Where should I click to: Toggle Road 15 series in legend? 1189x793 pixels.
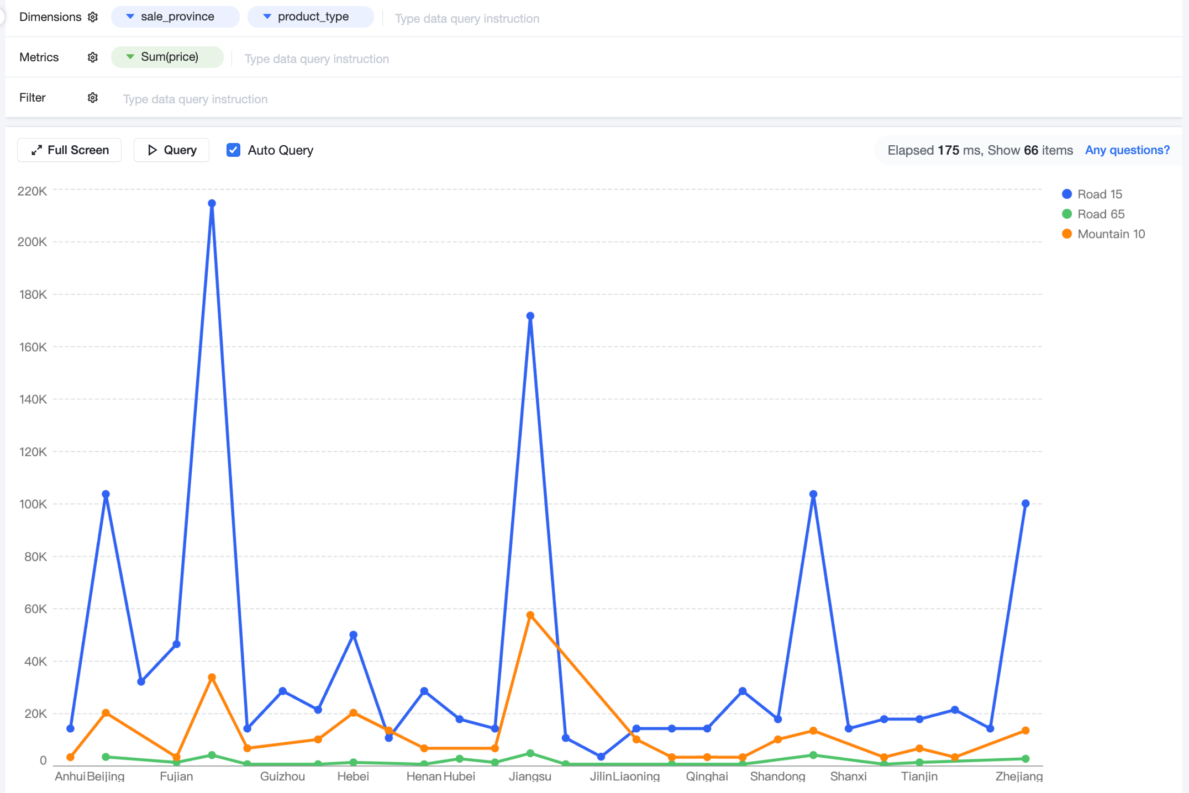pos(1092,194)
